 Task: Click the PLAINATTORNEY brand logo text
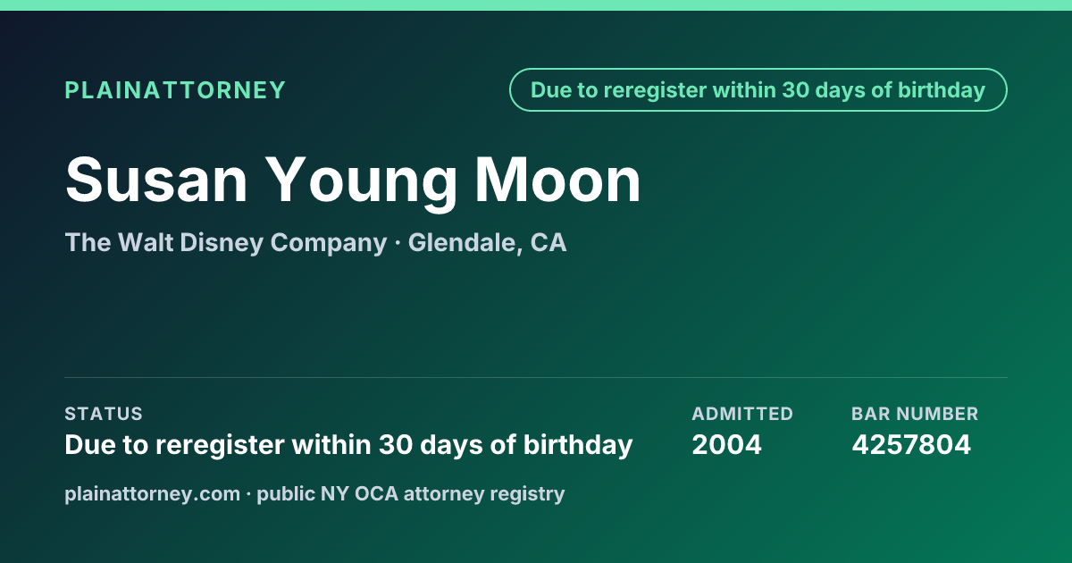175,90
